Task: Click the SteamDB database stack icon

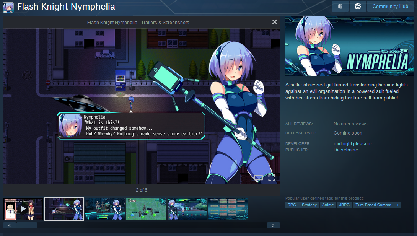Action: [x=358, y=7]
